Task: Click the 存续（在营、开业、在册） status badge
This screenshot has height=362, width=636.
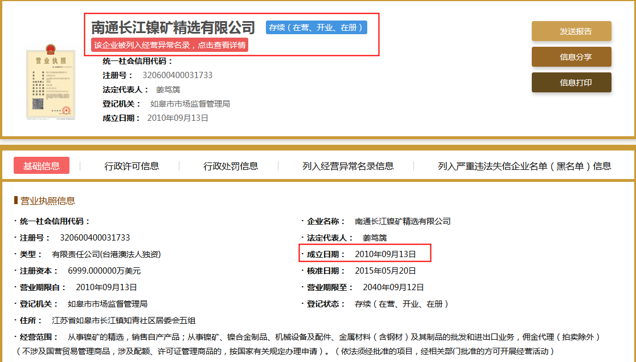Action: pos(314,26)
